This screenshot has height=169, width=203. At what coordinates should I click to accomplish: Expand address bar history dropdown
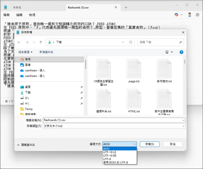click(123, 42)
